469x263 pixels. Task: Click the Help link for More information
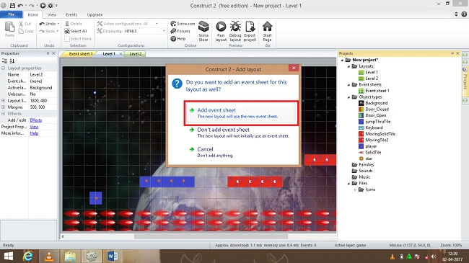[34, 133]
